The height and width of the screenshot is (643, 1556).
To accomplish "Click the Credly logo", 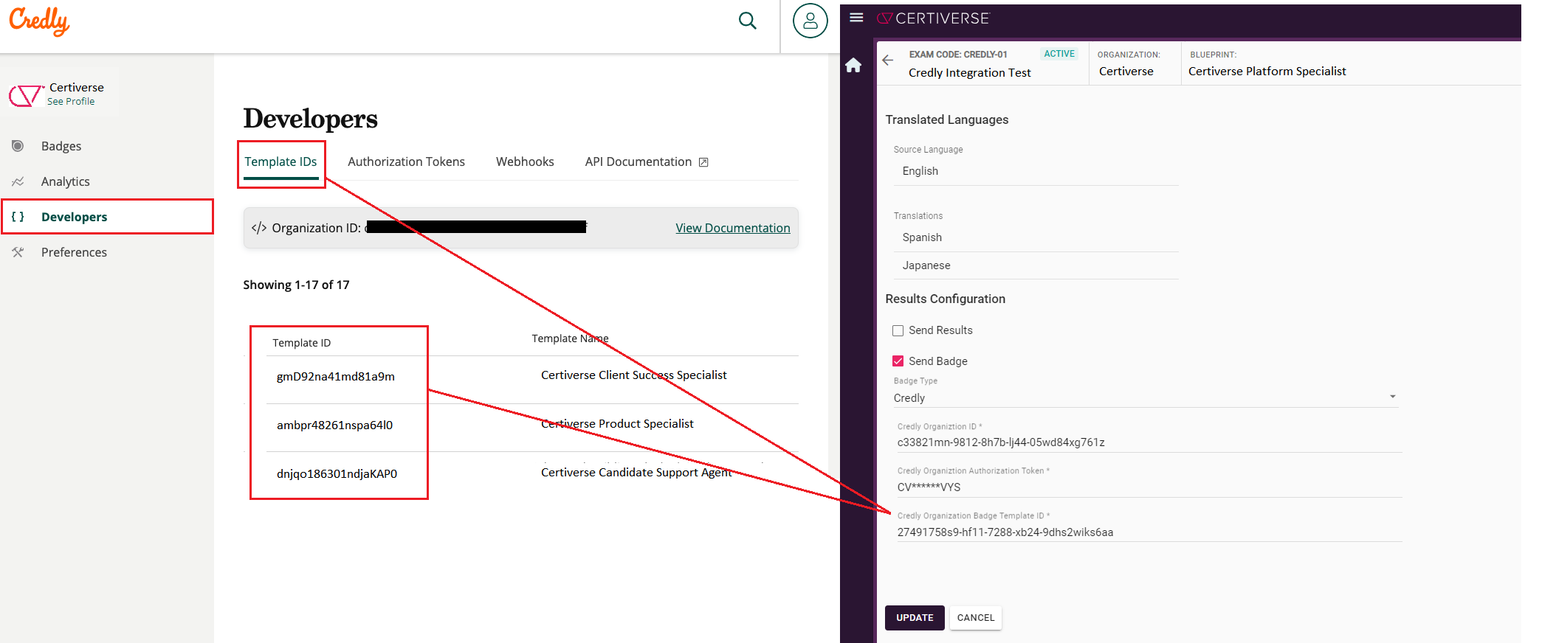I will 39,21.
